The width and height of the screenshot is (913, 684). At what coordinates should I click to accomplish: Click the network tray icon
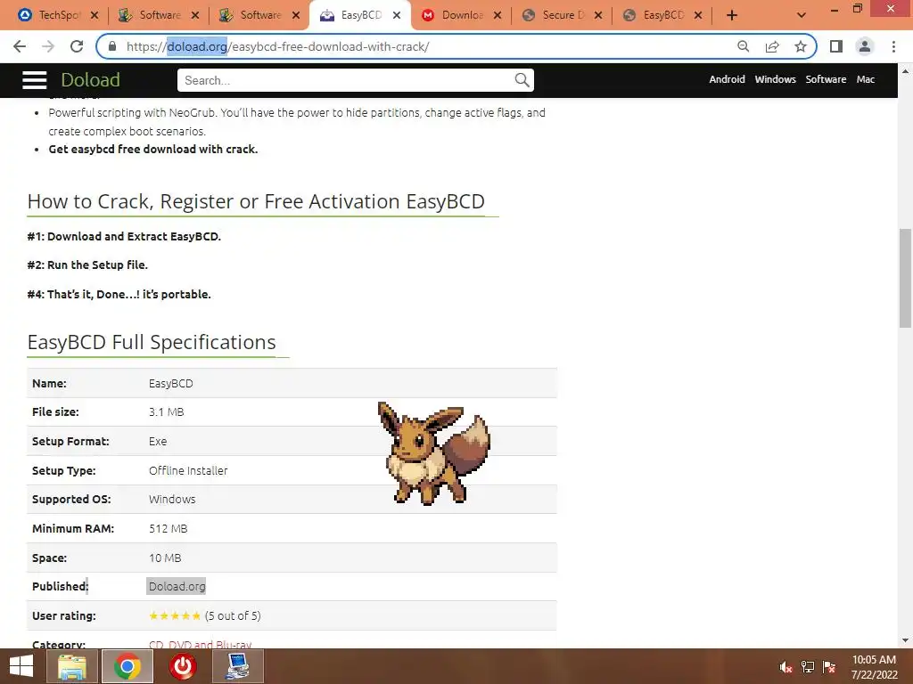[x=808, y=667]
